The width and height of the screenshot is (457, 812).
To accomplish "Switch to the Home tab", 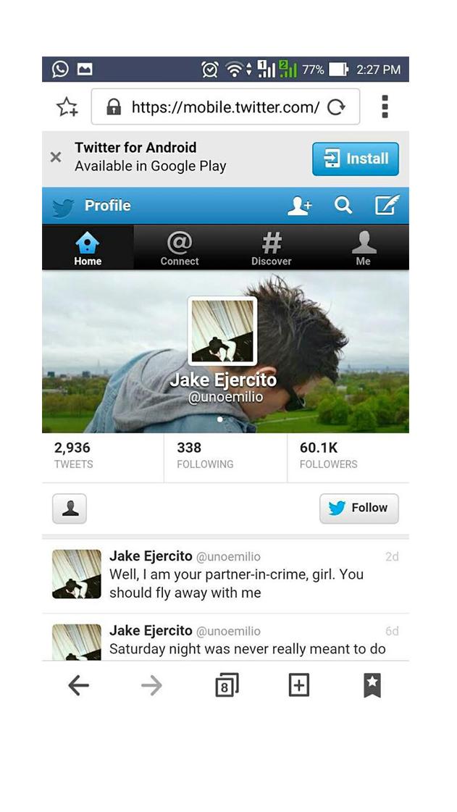I will pyautogui.click(x=88, y=248).
